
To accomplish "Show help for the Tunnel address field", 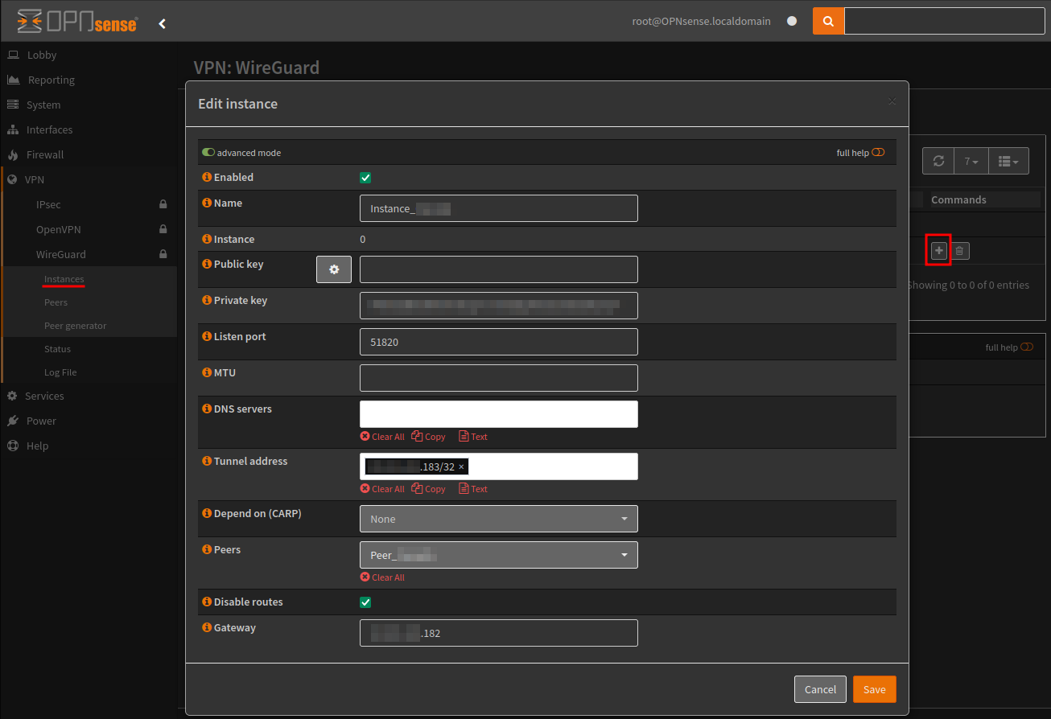I will pyautogui.click(x=207, y=461).
